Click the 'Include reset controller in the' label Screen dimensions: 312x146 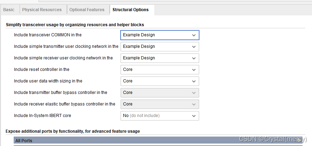click(42, 70)
